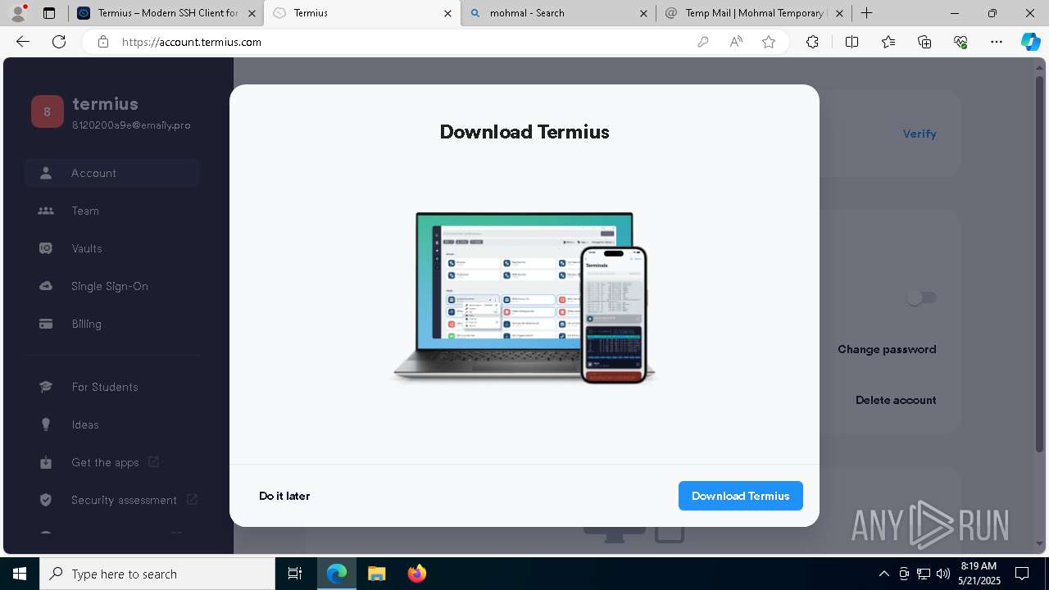
Task: Click the Security assessment shield icon
Action: pos(46,500)
